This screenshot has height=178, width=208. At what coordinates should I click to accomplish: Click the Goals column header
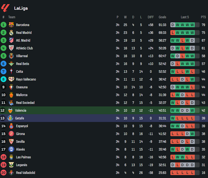pyautogui.click(x=162, y=17)
